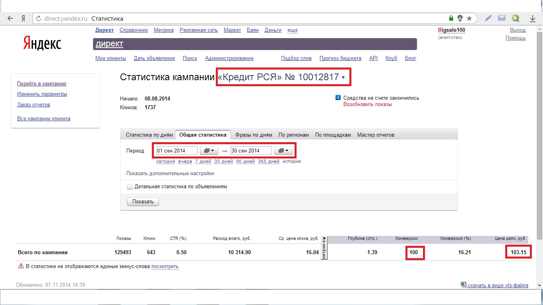Open the end date calendar dropdown

click(283, 151)
